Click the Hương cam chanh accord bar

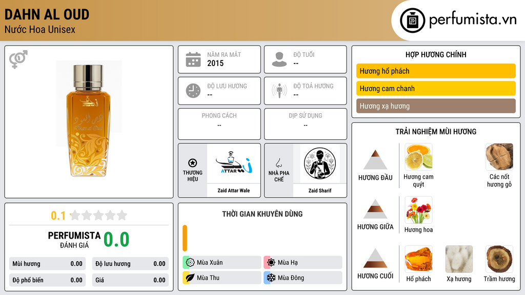tap(436, 88)
